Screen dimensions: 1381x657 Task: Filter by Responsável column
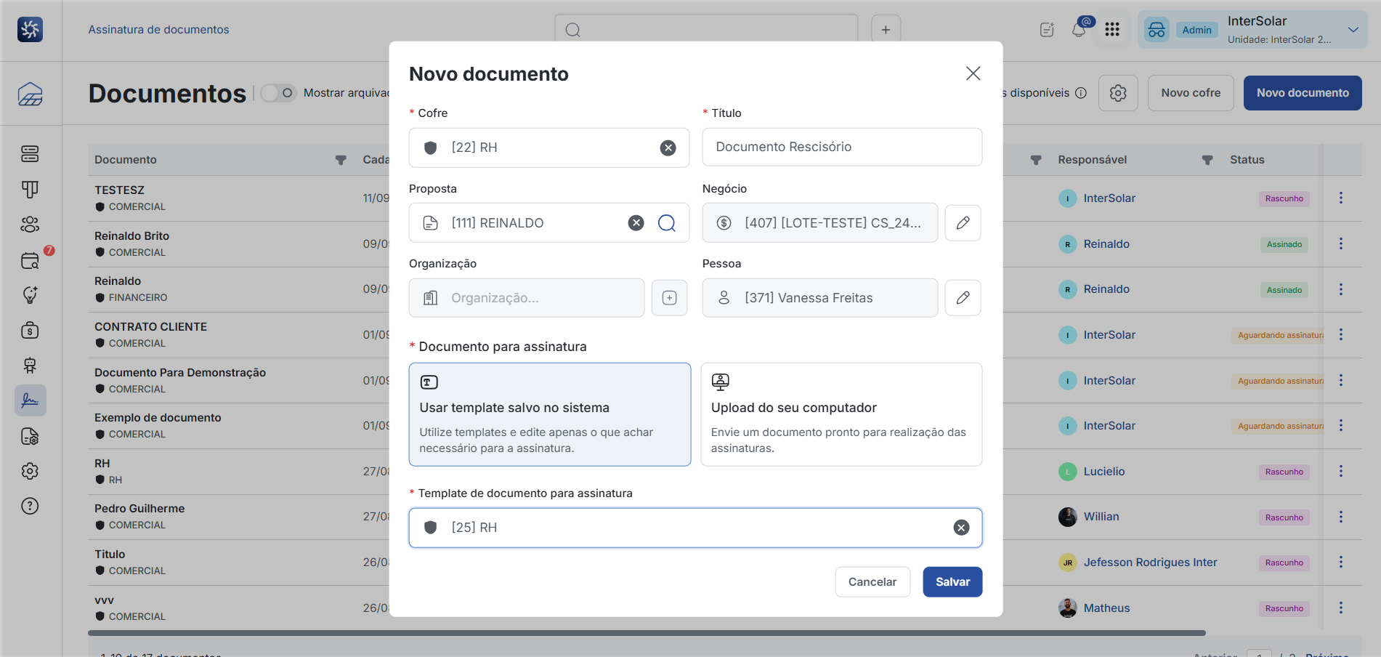[x=1207, y=160]
